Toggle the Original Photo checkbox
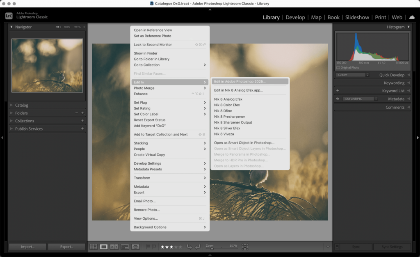The image size is (420, 257). tap(338, 67)
